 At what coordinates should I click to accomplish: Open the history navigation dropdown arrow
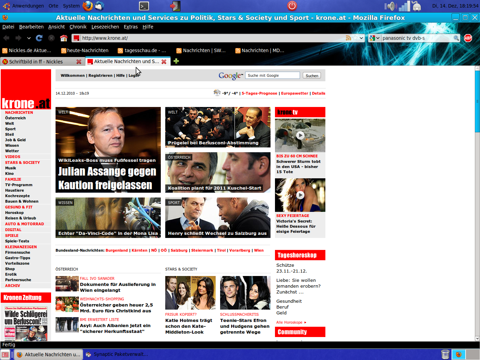click(29, 38)
